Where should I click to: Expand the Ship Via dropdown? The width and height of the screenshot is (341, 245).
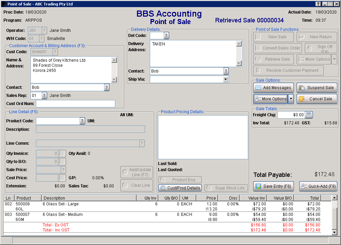[x=226, y=79]
